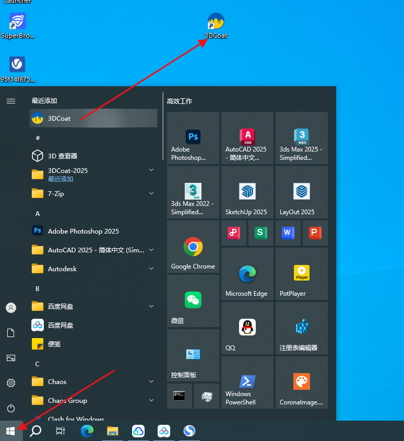Screen dimensions: 404x441
Task: Open the 控制面板 tile
Action: pos(193,355)
